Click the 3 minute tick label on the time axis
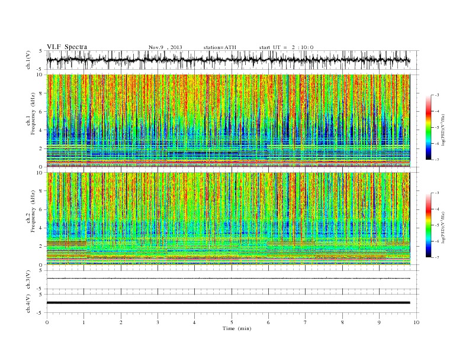469x362 pixels. click(x=158, y=322)
